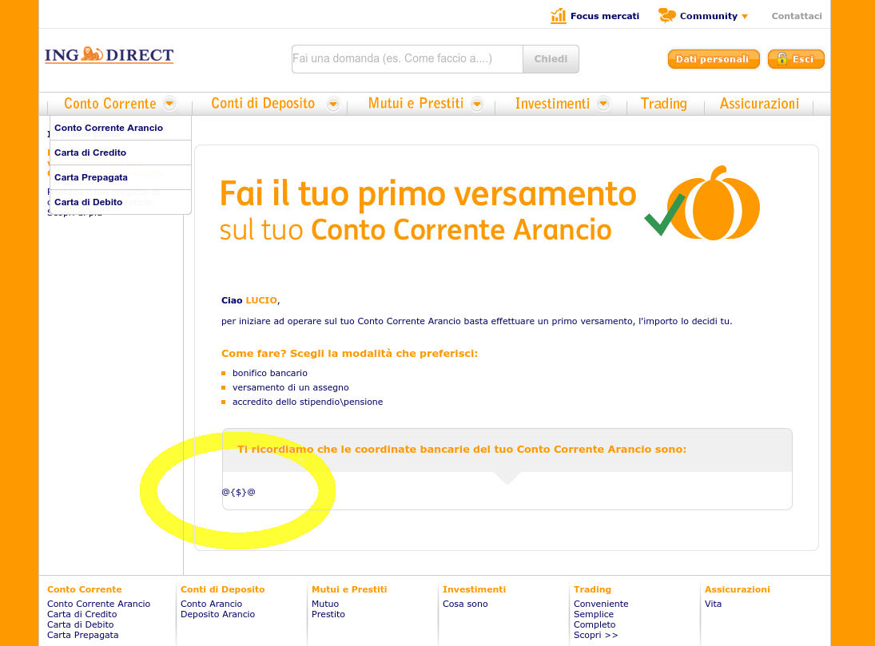Viewport: 875px width, 646px height.
Task: Expand the Investimenti dropdown arrow
Action: (x=603, y=104)
